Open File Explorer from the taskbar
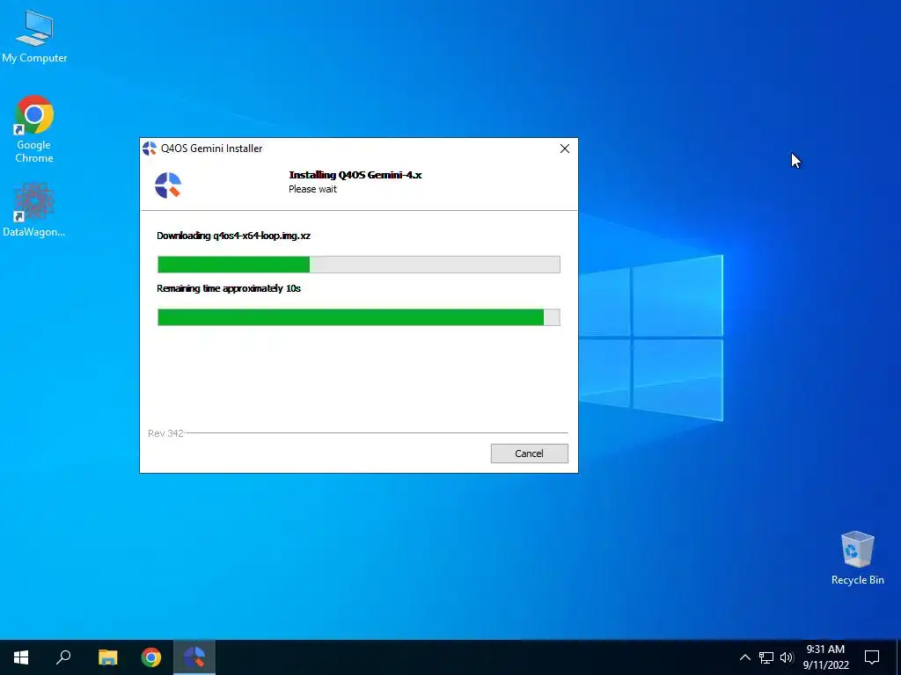Viewport: 901px width, 675px height. tap(107, 657)
